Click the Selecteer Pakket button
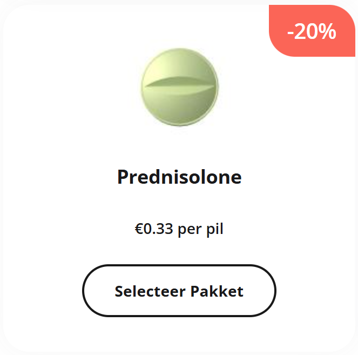The height and width of the screenshot is (355, 358). [179, 291]
